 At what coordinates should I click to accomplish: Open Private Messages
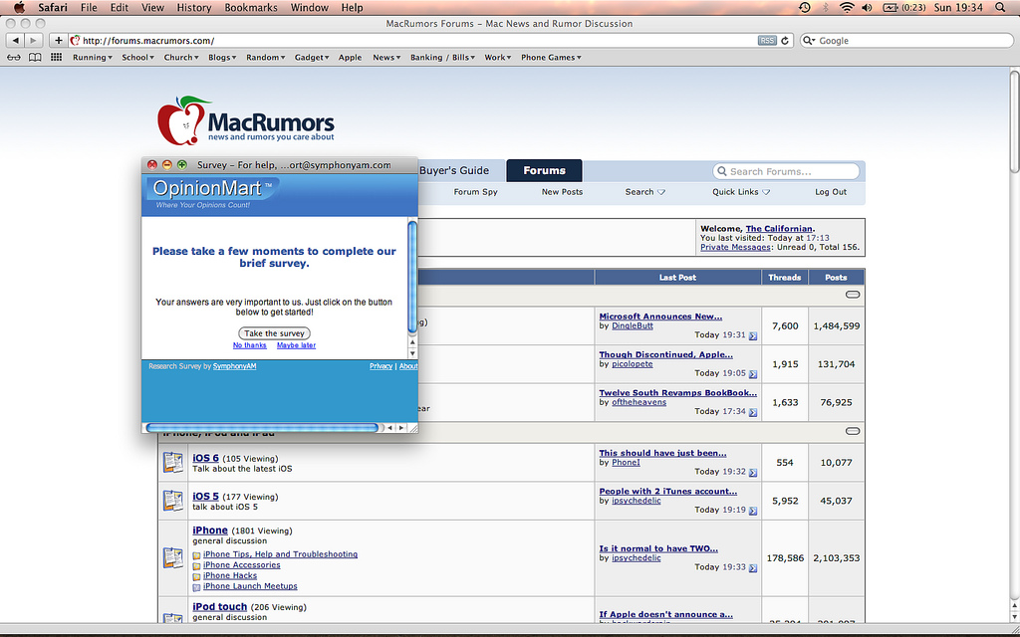[x=735, y=247]
